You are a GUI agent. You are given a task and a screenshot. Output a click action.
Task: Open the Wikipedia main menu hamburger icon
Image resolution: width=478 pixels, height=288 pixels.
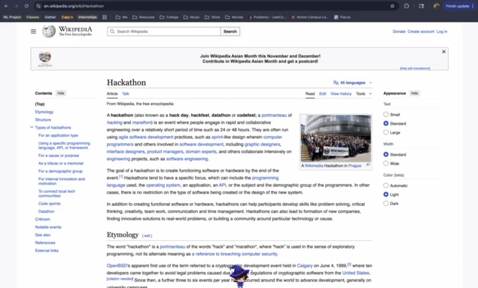[33, 31]
